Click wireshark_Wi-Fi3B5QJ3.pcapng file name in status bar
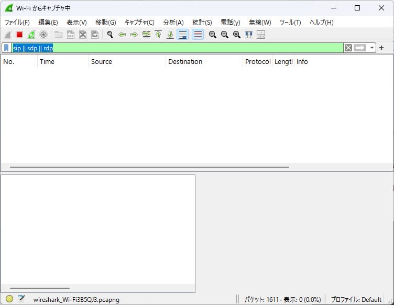Image resolution: width=394 pixels, height=305 pixels. coord(76,299)
